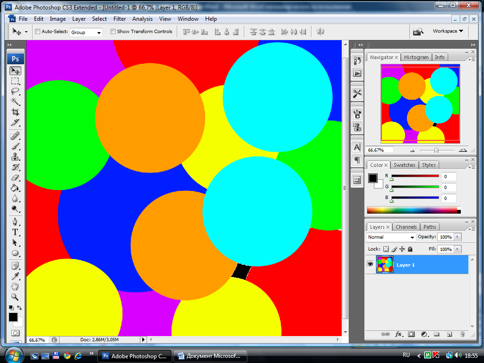
Task: Switch to the Histogram tab
Action: point(416,57)
